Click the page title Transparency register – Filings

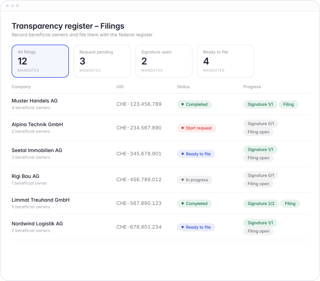coord(68,26)
